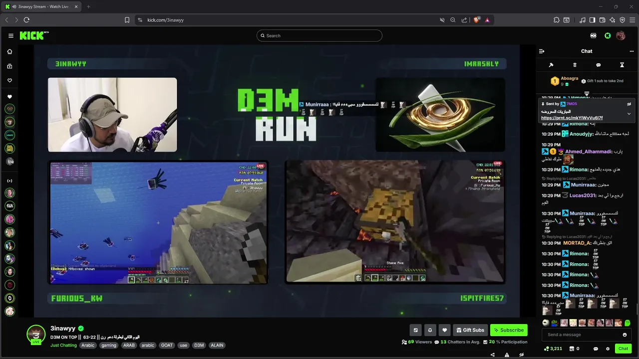Open the browser extensions puzzle icon

pos(557,20)
